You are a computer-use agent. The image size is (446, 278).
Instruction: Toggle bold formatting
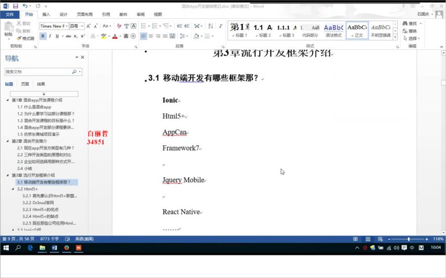tap(43, 36)
